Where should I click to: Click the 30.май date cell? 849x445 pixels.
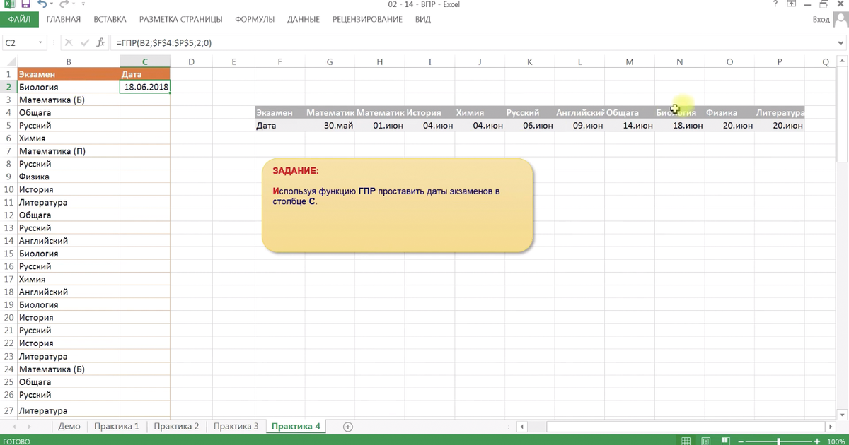[x=330, y=125]
